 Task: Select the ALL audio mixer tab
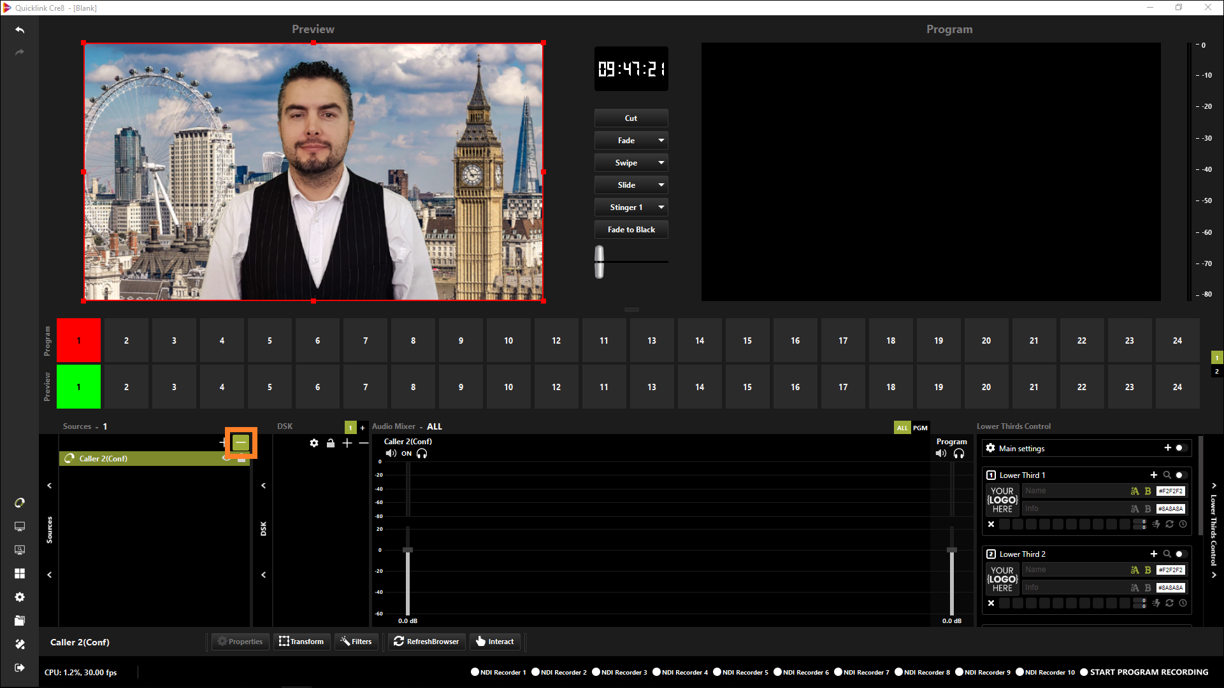[x=902, y=428]
